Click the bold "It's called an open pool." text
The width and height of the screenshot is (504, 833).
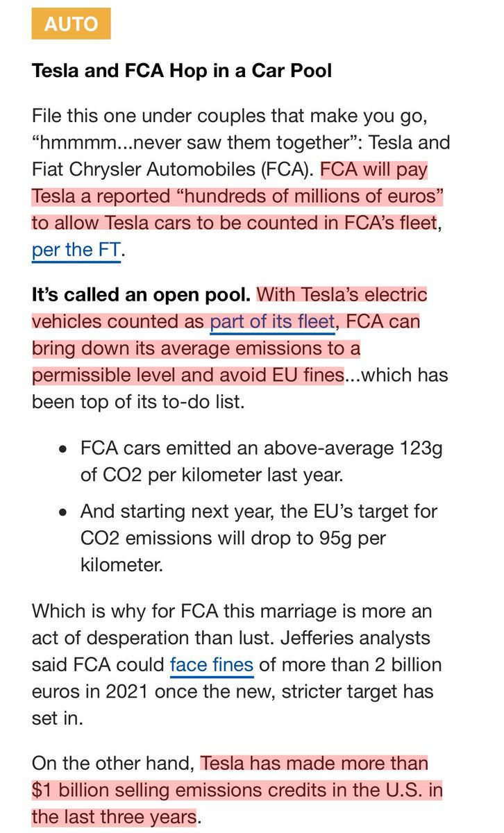[x=141, y=294]
